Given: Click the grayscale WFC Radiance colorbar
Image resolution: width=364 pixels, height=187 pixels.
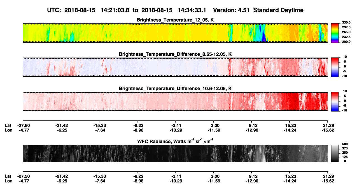Looking at the screenshot, I should pos(335,153).
